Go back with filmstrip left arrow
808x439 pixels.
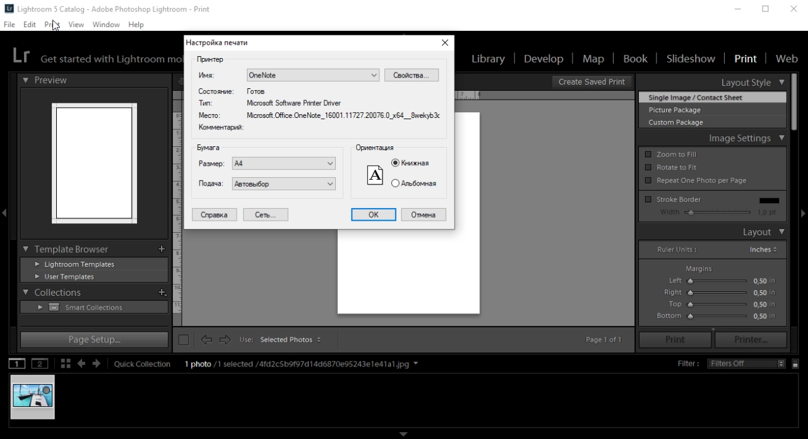pyautogui.click(x=81, y=364)
